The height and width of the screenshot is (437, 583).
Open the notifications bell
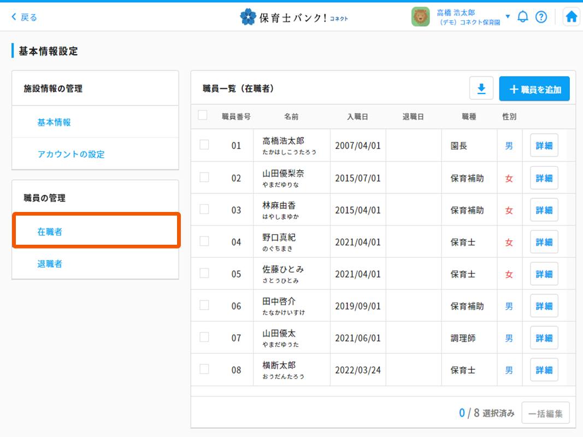[523, 17]
